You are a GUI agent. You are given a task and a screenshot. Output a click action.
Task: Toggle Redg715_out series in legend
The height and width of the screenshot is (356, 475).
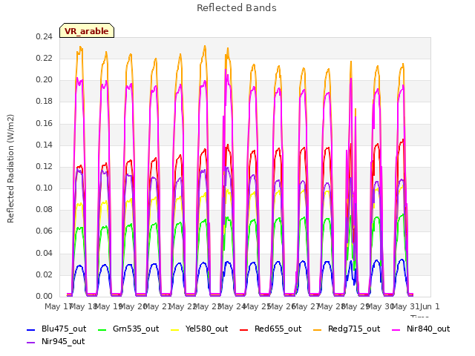click(x=347, y=329)
